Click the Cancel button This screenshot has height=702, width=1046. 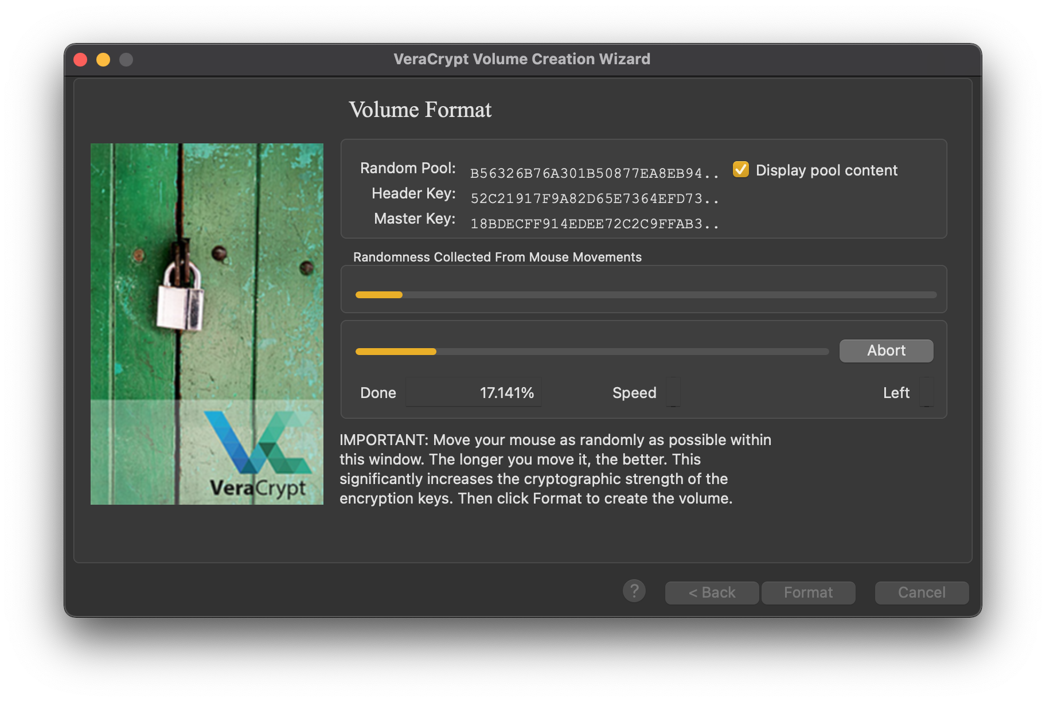[922, 592]
